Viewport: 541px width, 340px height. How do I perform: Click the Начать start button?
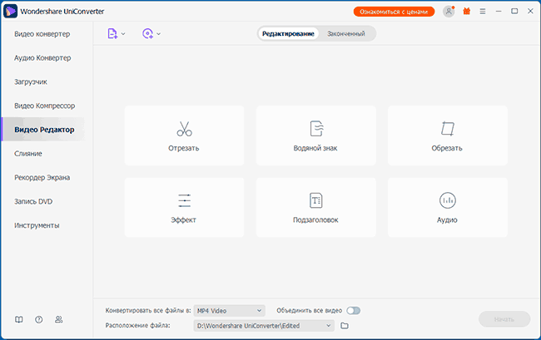(x=504, y=319)
